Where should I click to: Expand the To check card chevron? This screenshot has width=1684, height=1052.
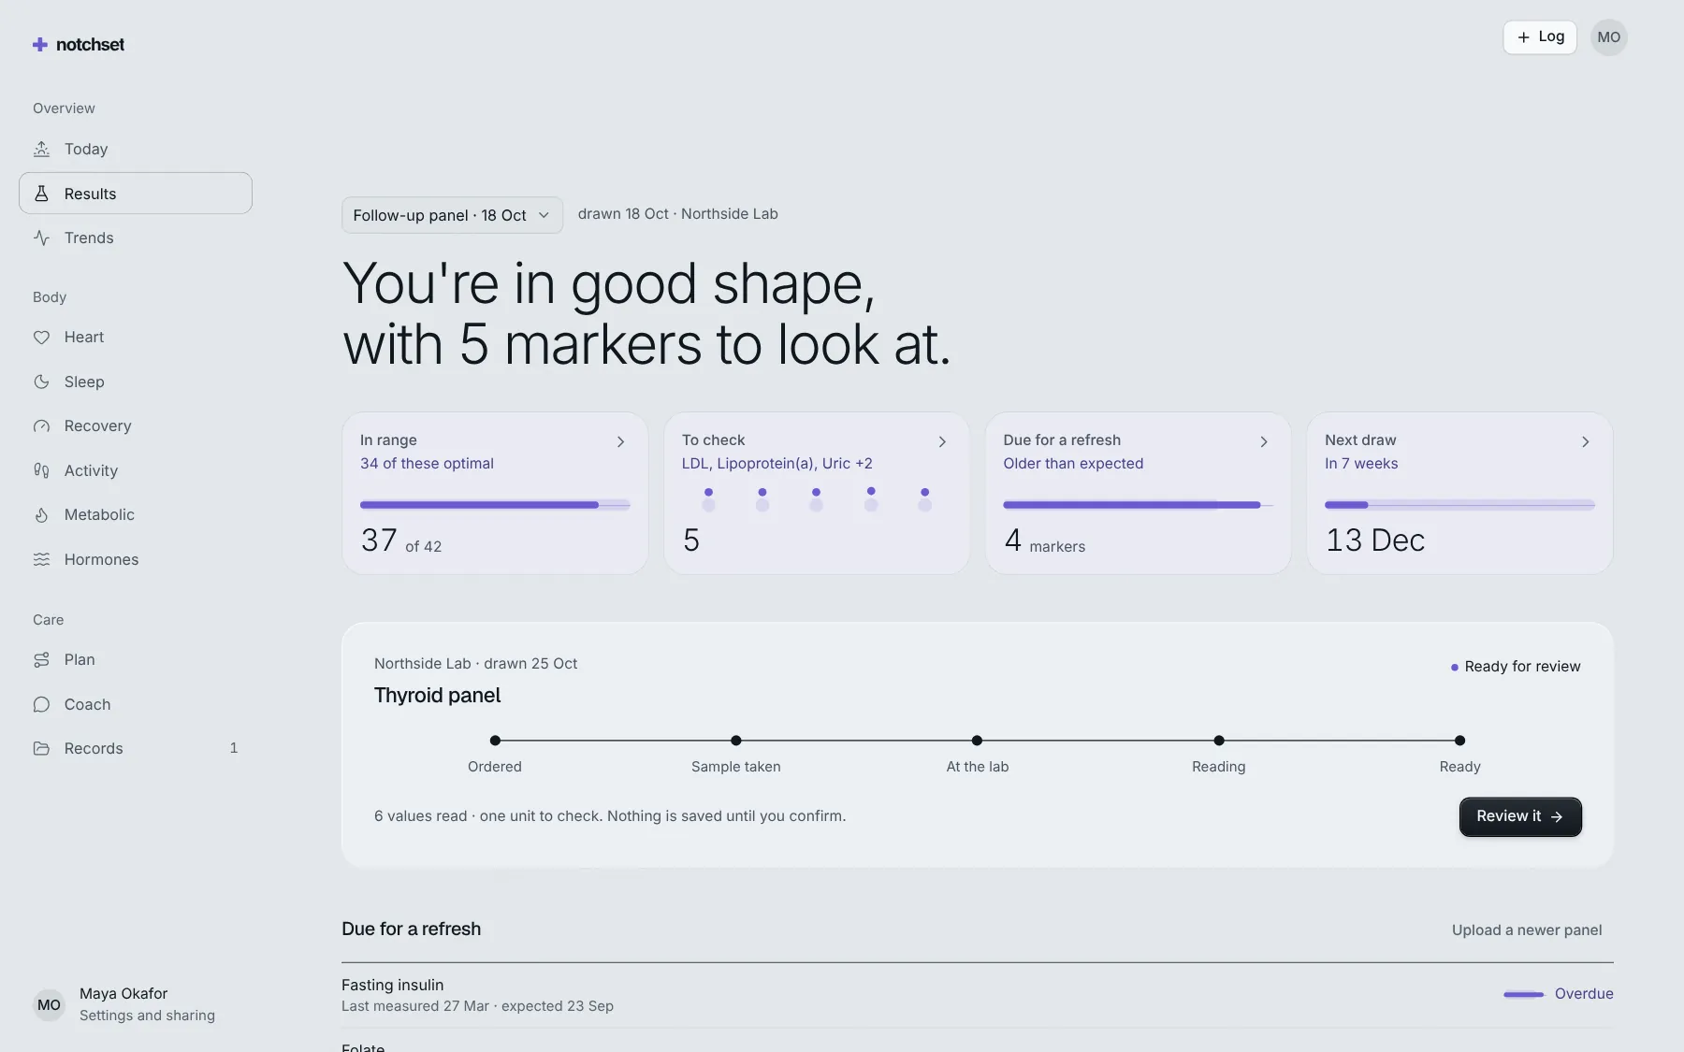click(x=942, y=441)
